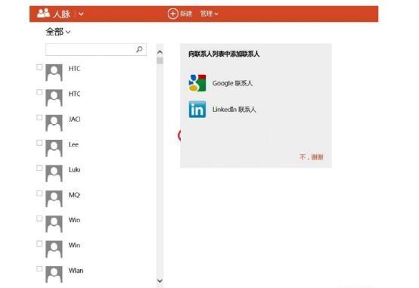Click the Wlan contact avatar

(54, 274)
